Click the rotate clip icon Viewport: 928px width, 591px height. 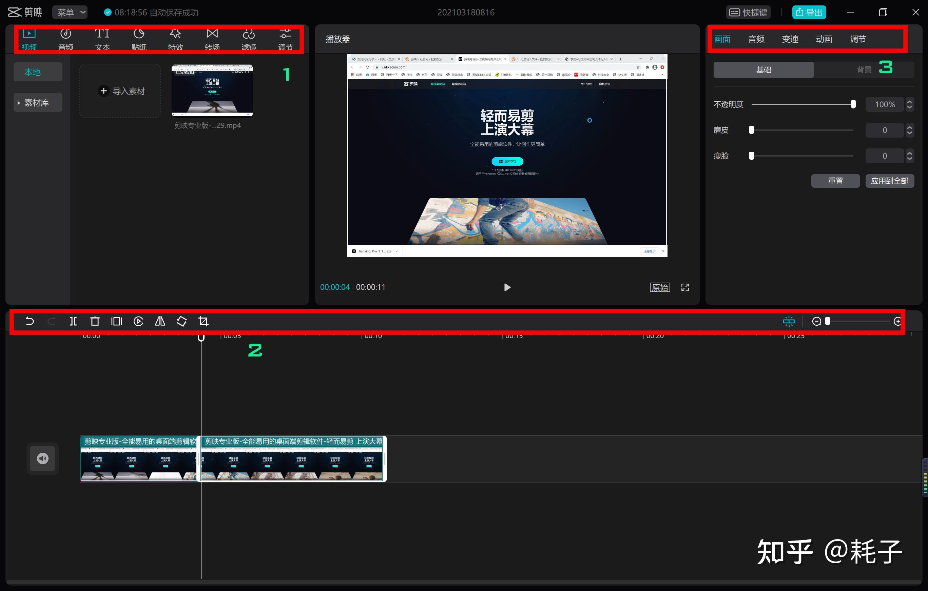pos(181,321)
